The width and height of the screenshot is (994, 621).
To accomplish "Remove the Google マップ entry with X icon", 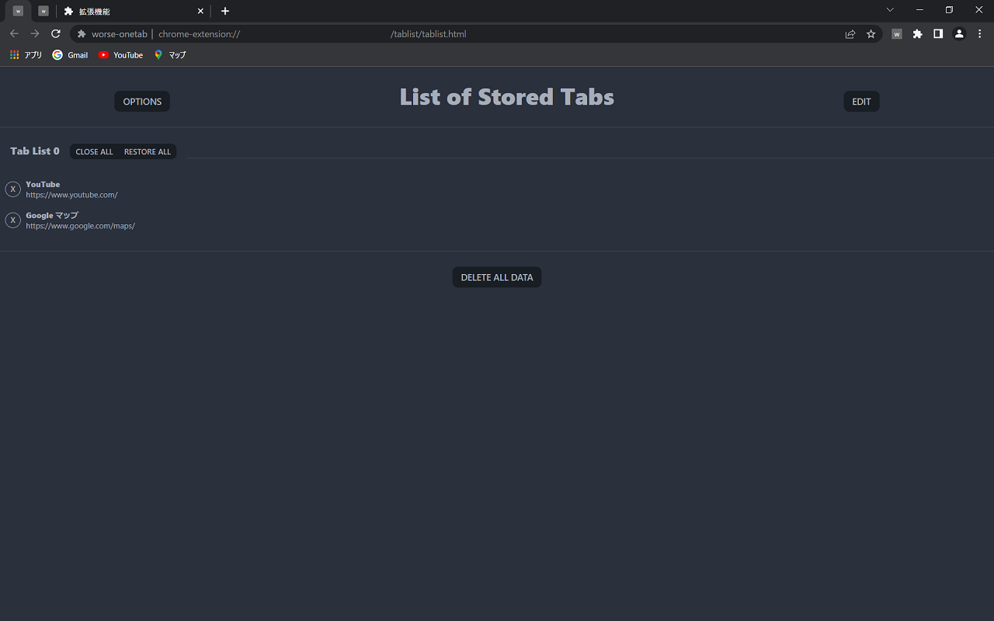I will point(13,220).
